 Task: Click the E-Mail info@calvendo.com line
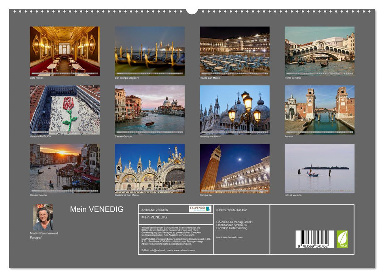(168, 250)
